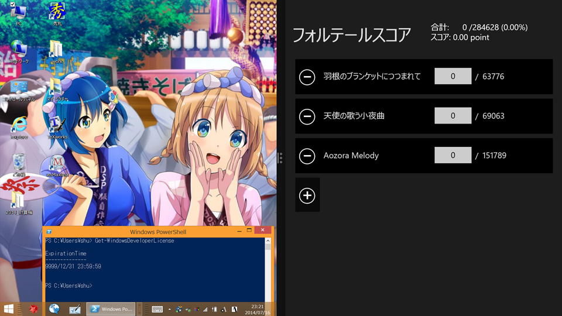562x316 pixels.
Task: Minimize the Windows PowerShell window
Action: pos(239,231)
